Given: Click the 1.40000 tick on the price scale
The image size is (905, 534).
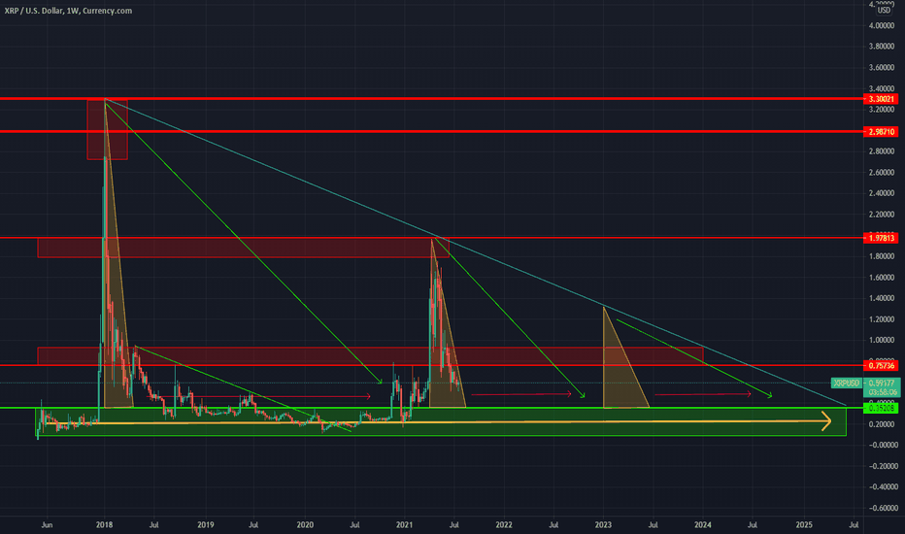Looking at the screenshot, I should [882, 298].
